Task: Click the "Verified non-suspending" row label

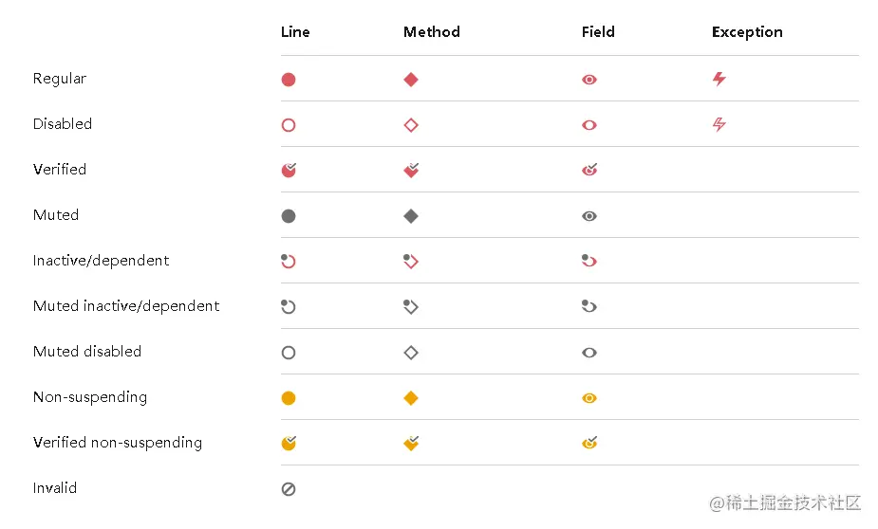Action: tap(118, 443)
